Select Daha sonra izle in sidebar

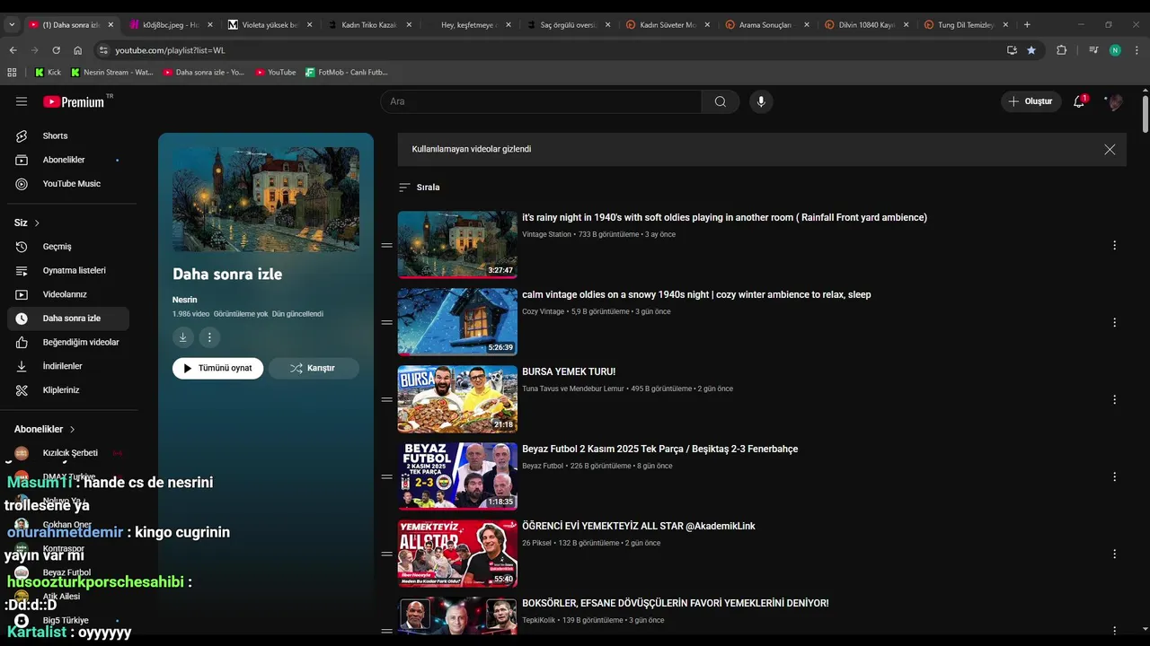(68, 319)
